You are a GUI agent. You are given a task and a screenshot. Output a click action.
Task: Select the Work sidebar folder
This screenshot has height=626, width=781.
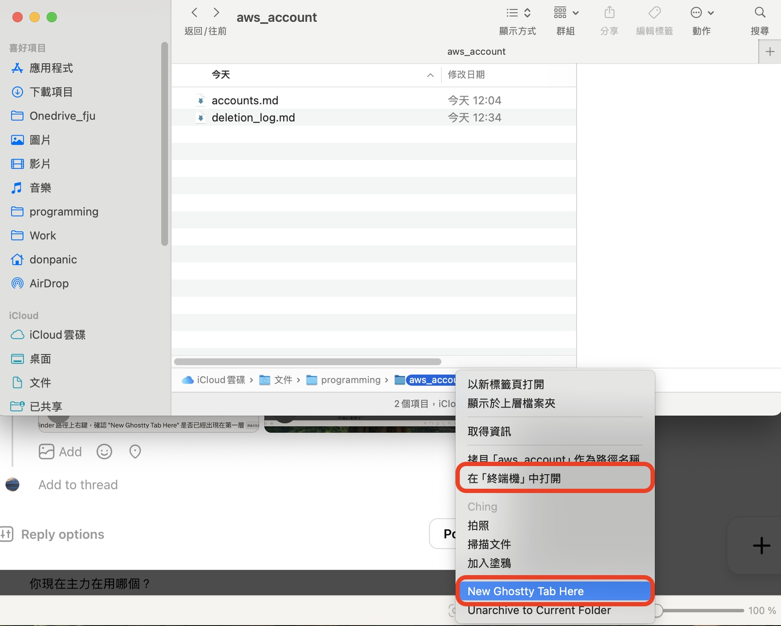point(43,236)
